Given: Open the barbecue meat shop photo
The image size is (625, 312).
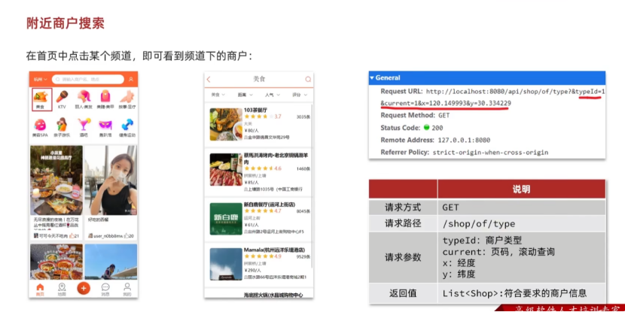Looking at the screenshot, I should coord(226,169).
